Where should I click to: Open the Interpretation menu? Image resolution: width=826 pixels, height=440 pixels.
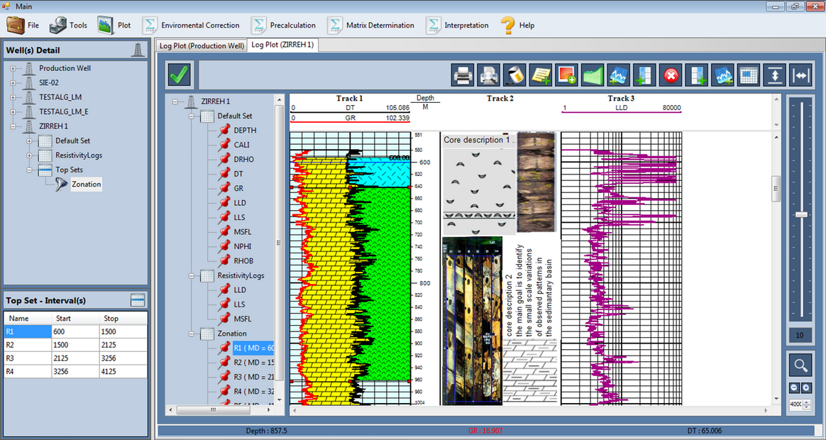(x=456, y=26)
